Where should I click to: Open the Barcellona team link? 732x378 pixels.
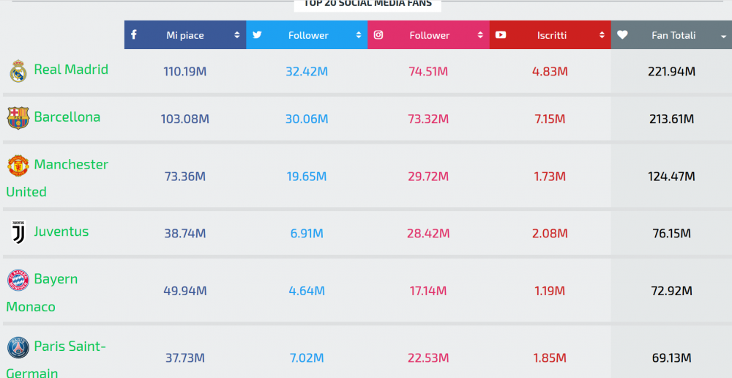click(67, 116)
